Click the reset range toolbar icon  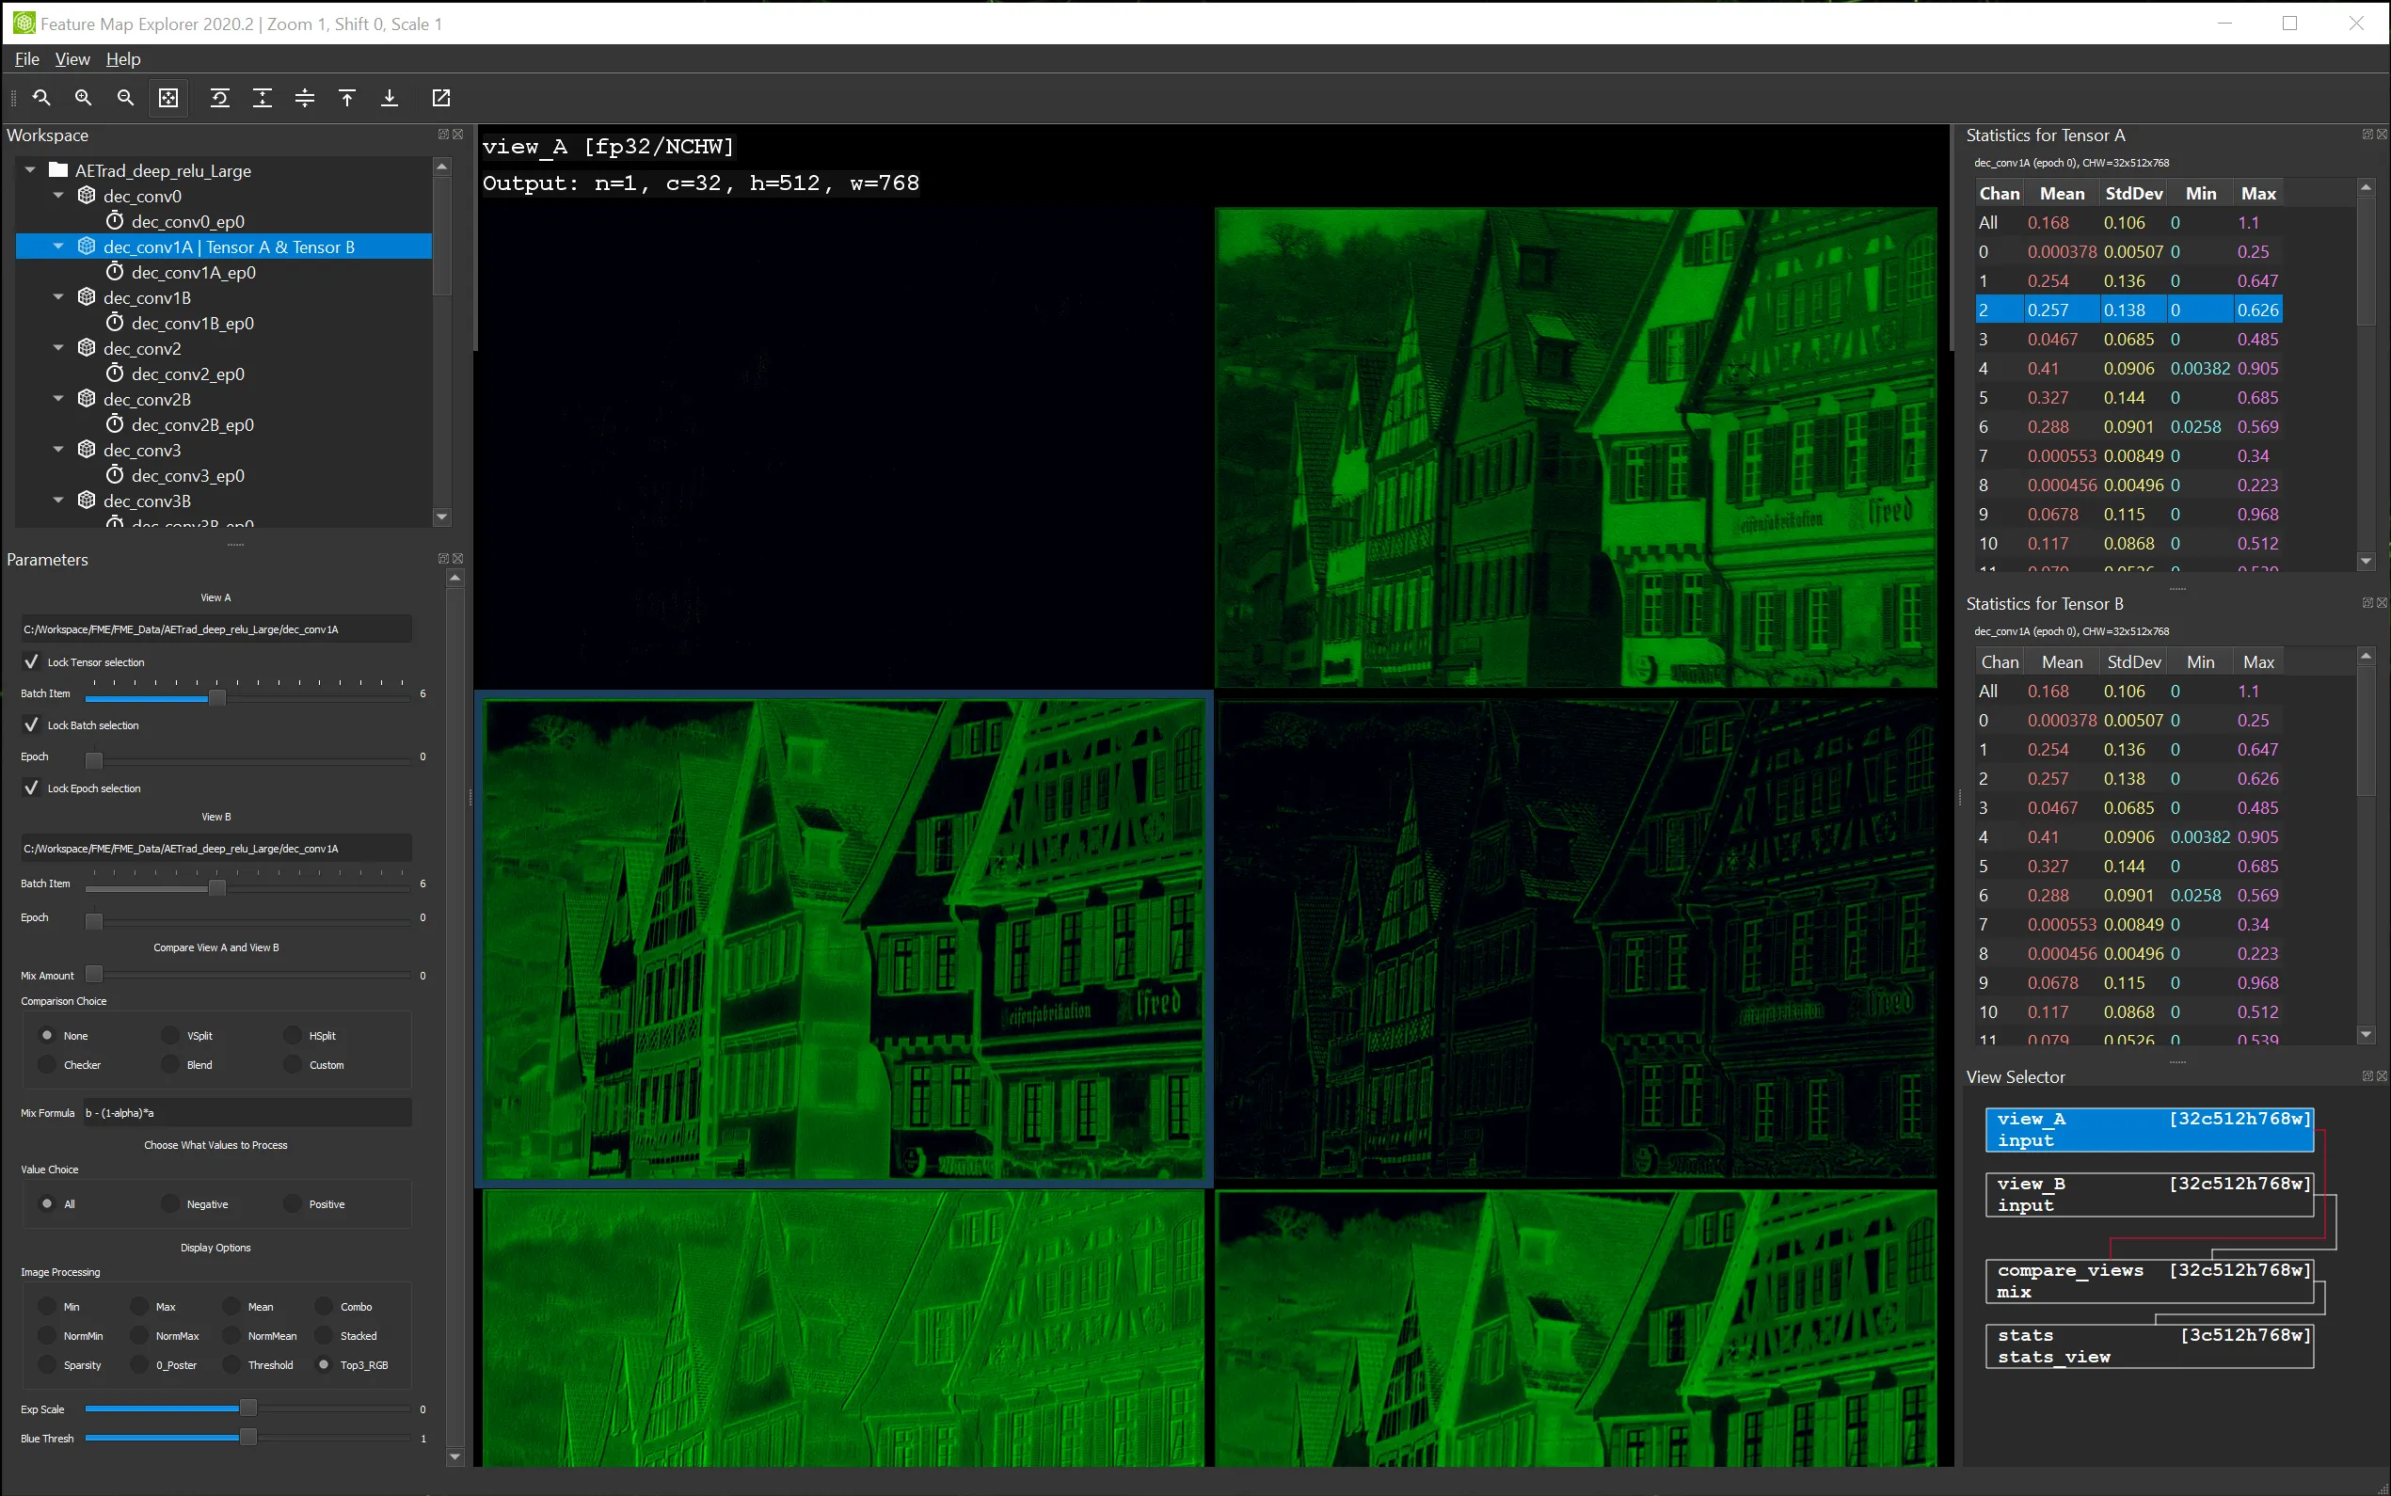(220, 98)
